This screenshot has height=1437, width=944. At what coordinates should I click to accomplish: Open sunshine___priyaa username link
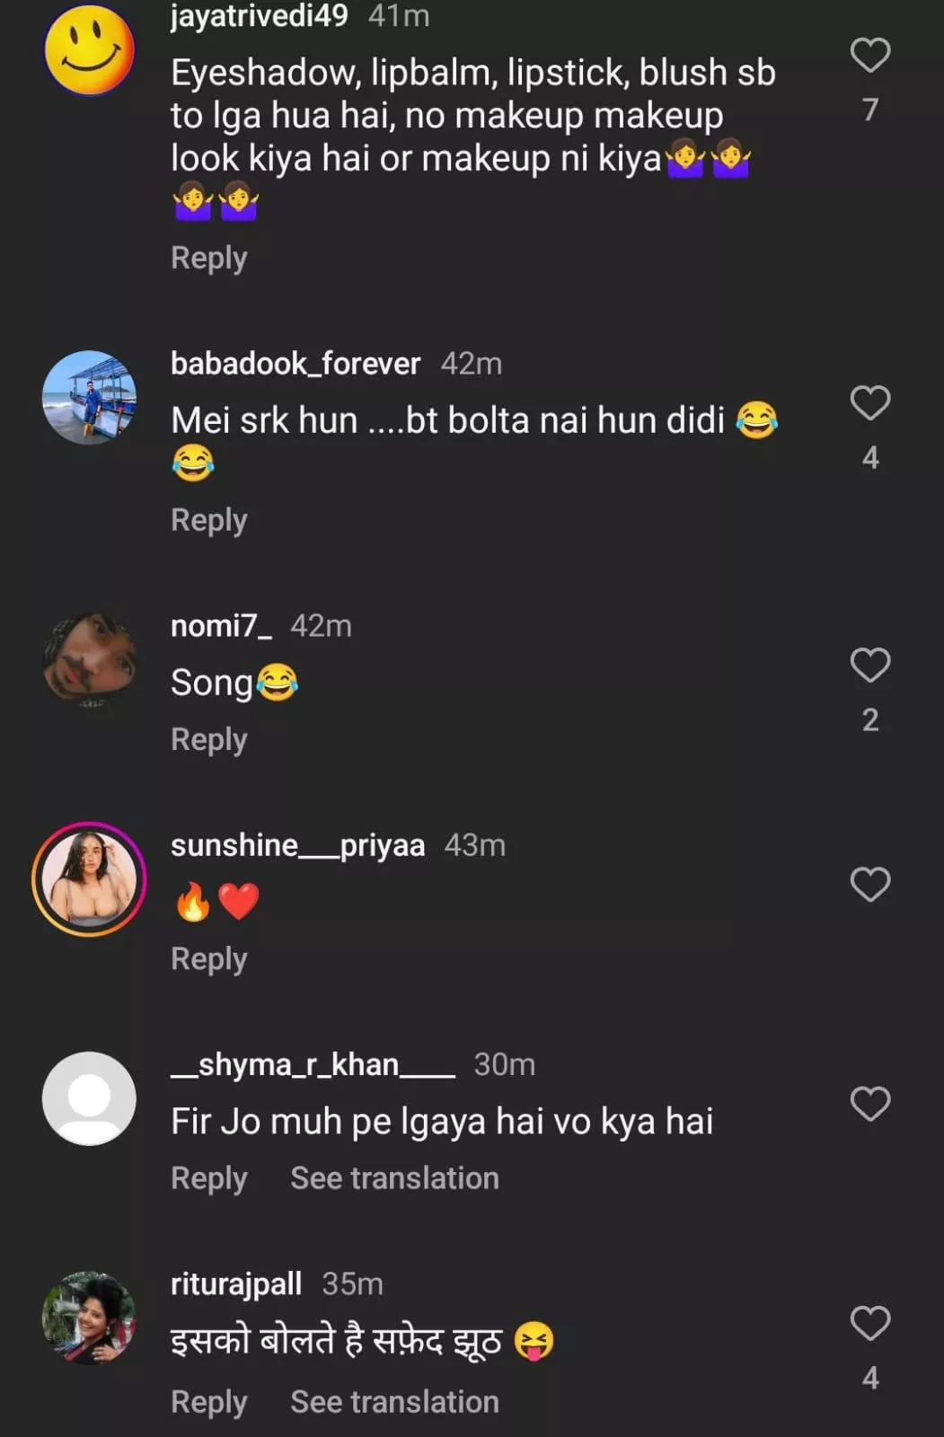pos(297,845)
